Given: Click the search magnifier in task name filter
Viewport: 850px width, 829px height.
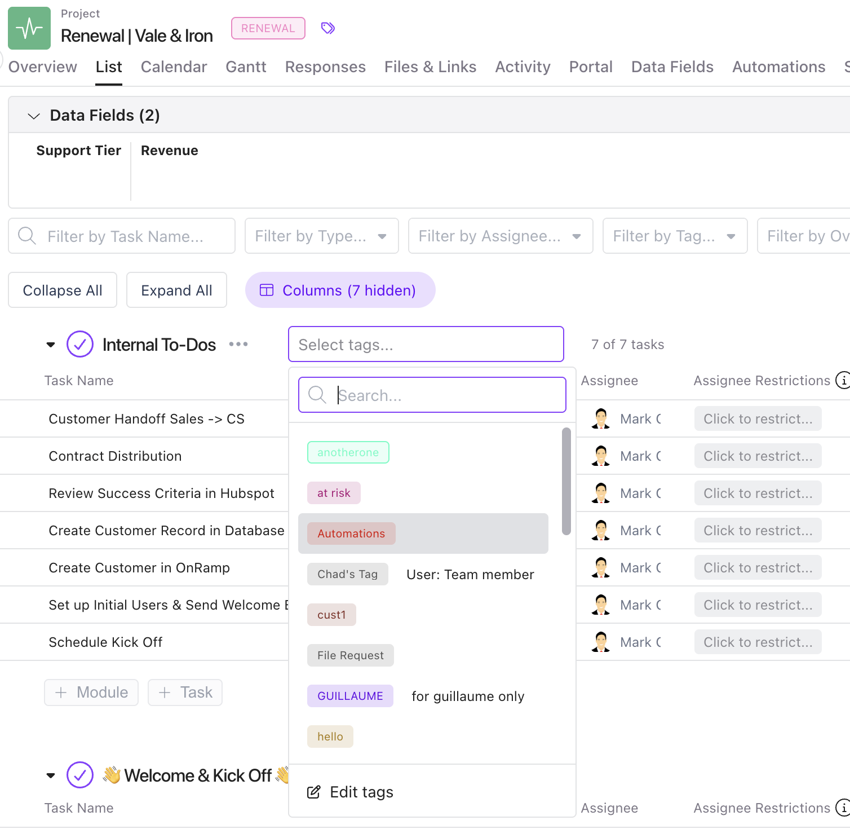Looking at the screenshot, I should tap(27, 236).
